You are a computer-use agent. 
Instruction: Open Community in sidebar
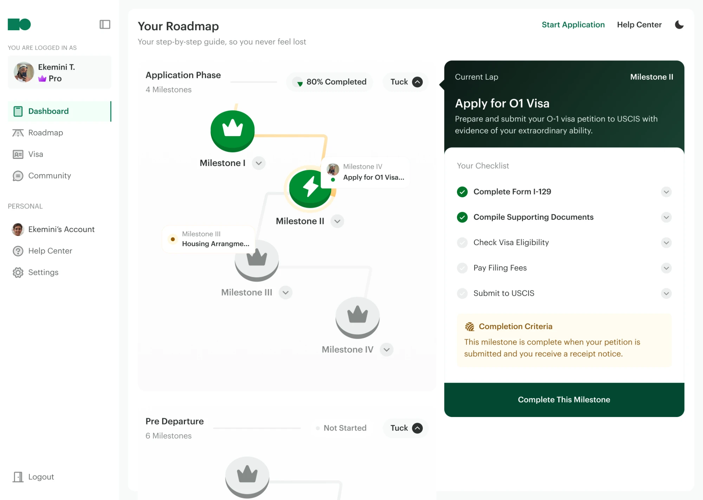click(59, 175)
